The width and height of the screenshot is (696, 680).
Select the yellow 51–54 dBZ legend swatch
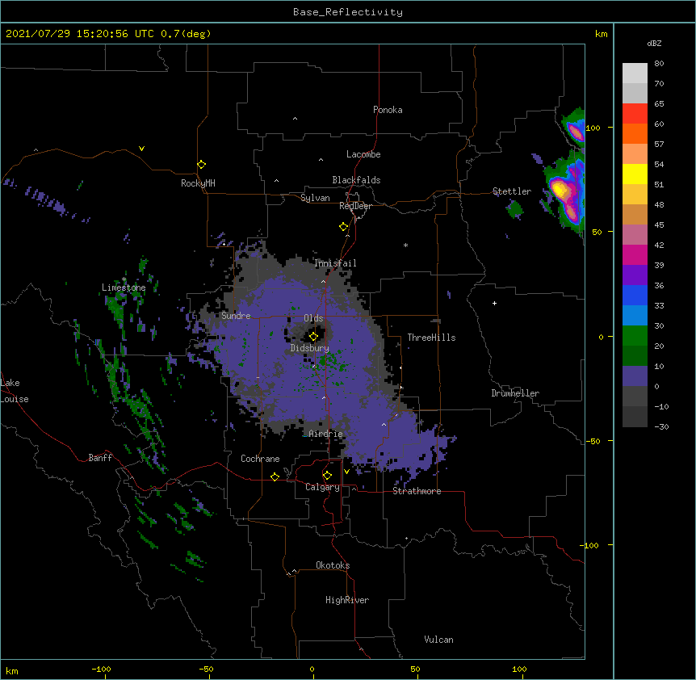pos(635,174)
